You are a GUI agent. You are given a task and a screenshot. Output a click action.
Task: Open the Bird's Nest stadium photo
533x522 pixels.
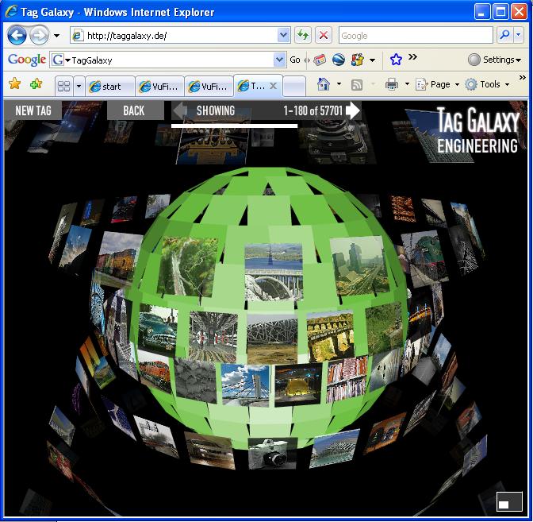coord(272,338)
